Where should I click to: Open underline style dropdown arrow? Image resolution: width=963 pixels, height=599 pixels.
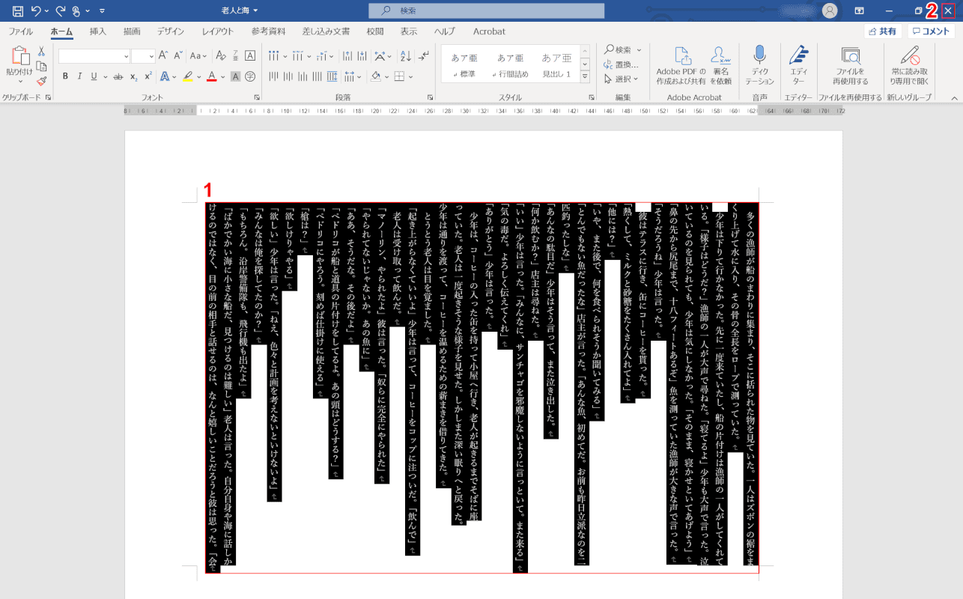[x=106, y=76]
